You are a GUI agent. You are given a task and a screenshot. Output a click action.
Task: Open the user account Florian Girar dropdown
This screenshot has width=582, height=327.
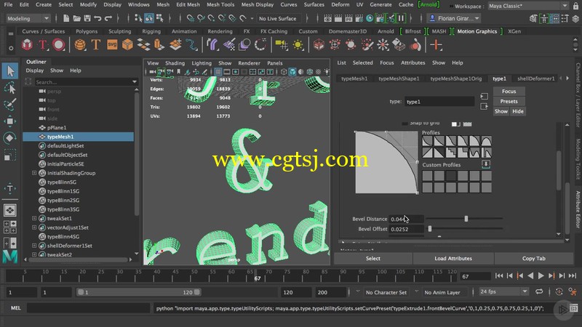[x=454, y=18]
